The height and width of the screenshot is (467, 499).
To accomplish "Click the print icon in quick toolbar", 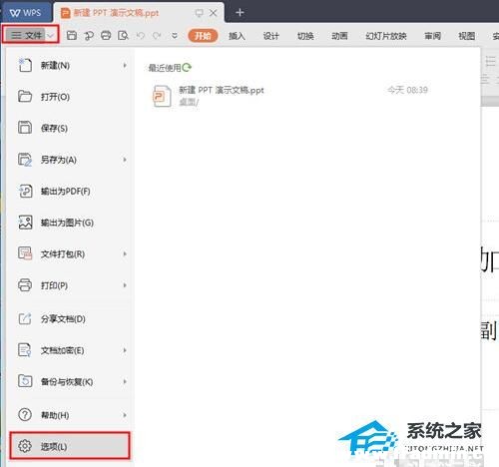I will 106,35.
